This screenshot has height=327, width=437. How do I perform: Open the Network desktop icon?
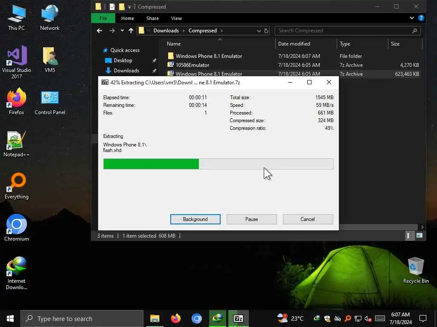[x=50, y=17]
